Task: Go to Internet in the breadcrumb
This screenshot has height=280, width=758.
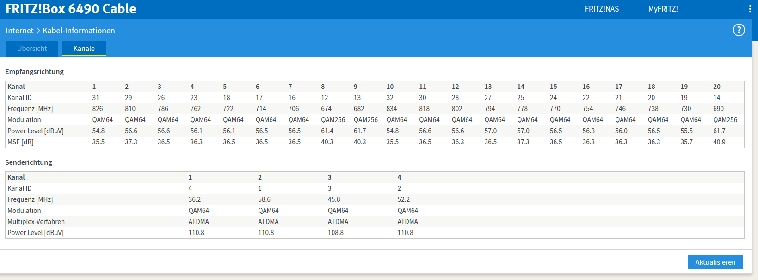Action: tap(19, 31)
